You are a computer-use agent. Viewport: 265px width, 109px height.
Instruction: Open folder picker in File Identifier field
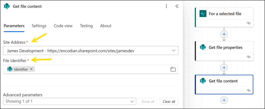tap(173, 69)
